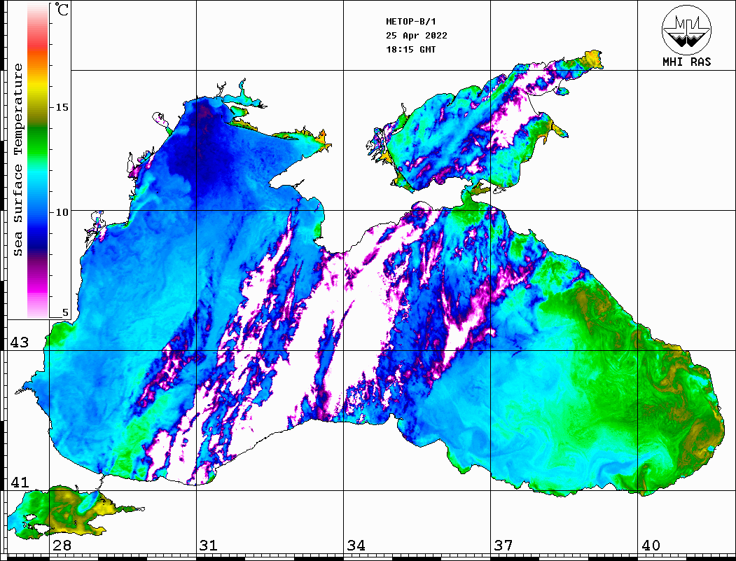Click latitude label '41'
This screenshot has height=561, width=736.
tap(20, 483)
